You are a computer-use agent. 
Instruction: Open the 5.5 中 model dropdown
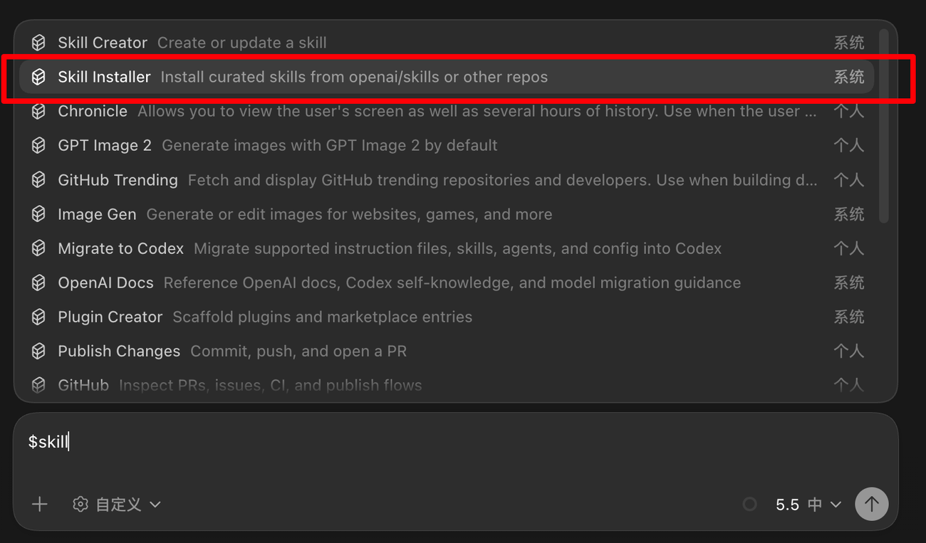808,504
